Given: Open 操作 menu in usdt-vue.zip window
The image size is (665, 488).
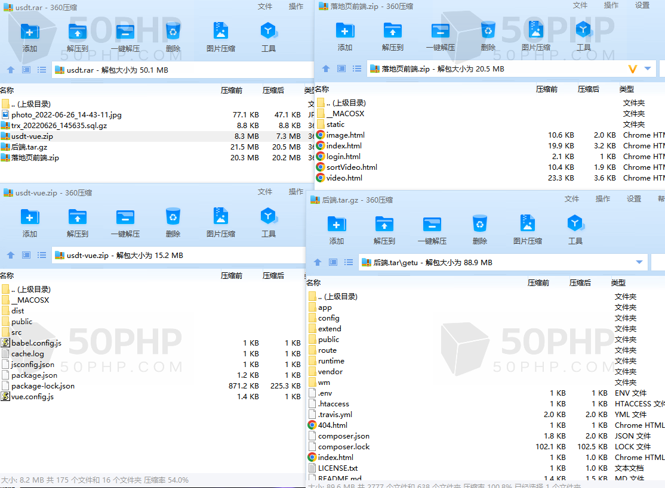Looking at the screenshot, I should coord(296,192).
